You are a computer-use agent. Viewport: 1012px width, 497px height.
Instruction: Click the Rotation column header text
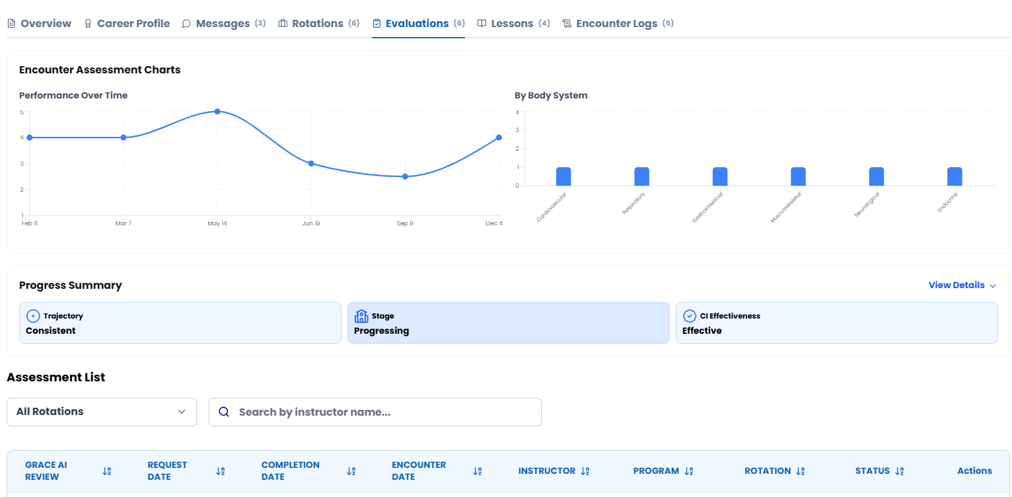click(x=768, y=471)
